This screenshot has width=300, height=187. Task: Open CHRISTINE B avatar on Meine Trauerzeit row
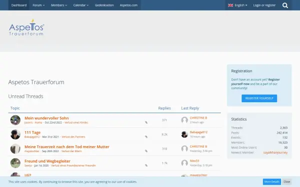pos(184,149)
